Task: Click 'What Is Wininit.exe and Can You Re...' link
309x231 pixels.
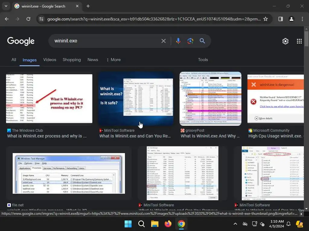Action: (135, 136)
